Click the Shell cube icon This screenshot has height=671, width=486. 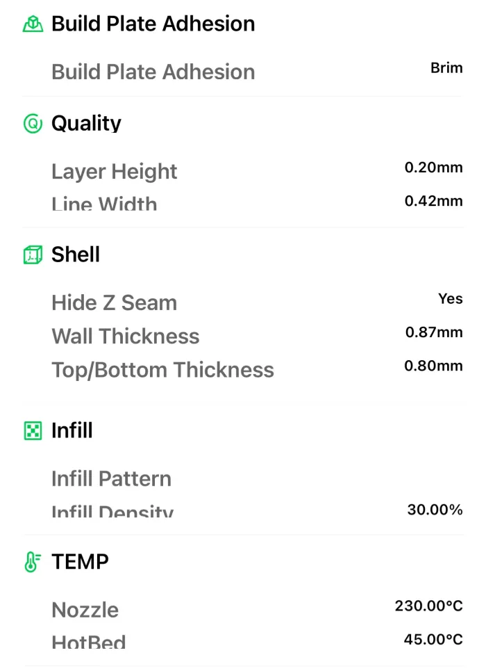pyautogui.click(x=33, y=255)
